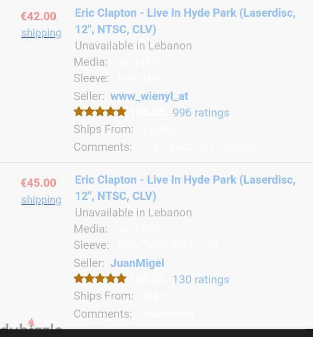Open the €45.00 Eric Clapton Laserdisc listing title
The height and width of the screenshot is (337, 313).
[x=185, y=188]
